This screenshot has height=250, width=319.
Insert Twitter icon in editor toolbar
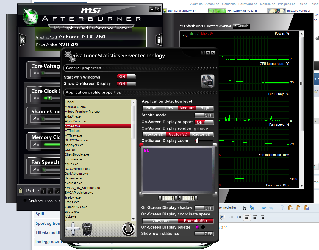pos(223,217)
